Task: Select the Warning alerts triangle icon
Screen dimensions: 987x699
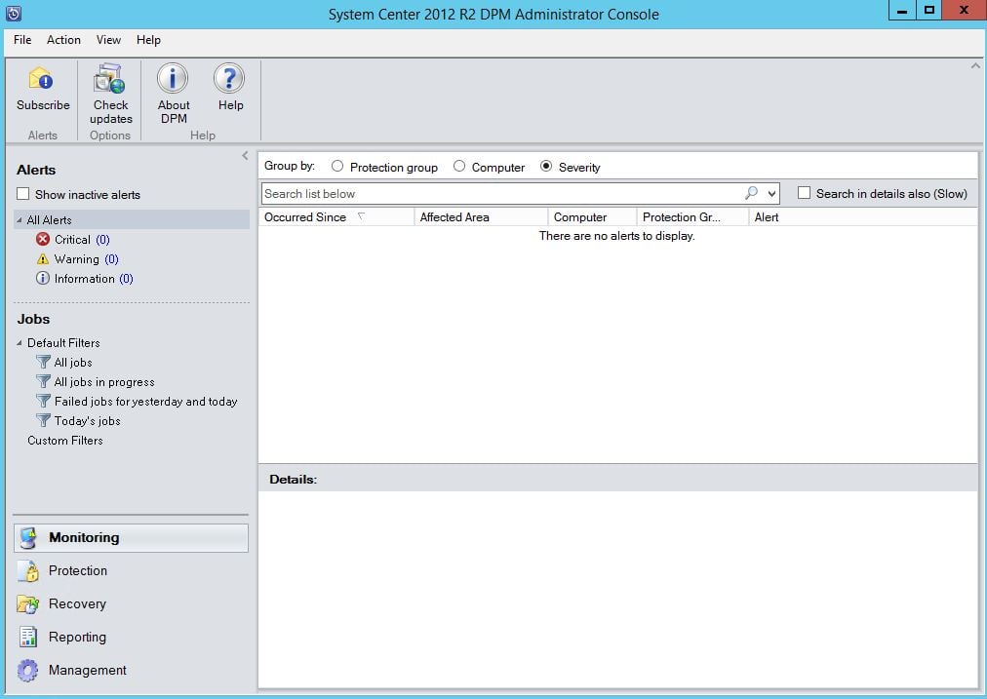Action: click(43, 259)
